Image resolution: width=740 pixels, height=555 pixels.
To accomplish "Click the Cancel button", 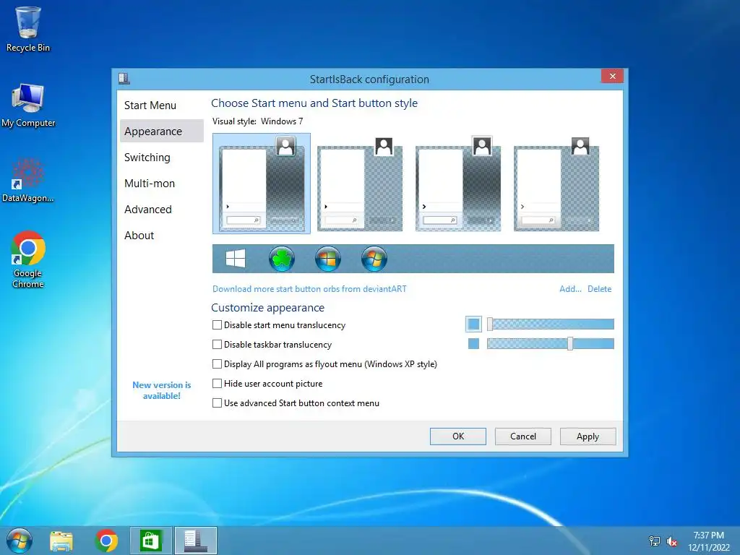I will pos(523,436).
